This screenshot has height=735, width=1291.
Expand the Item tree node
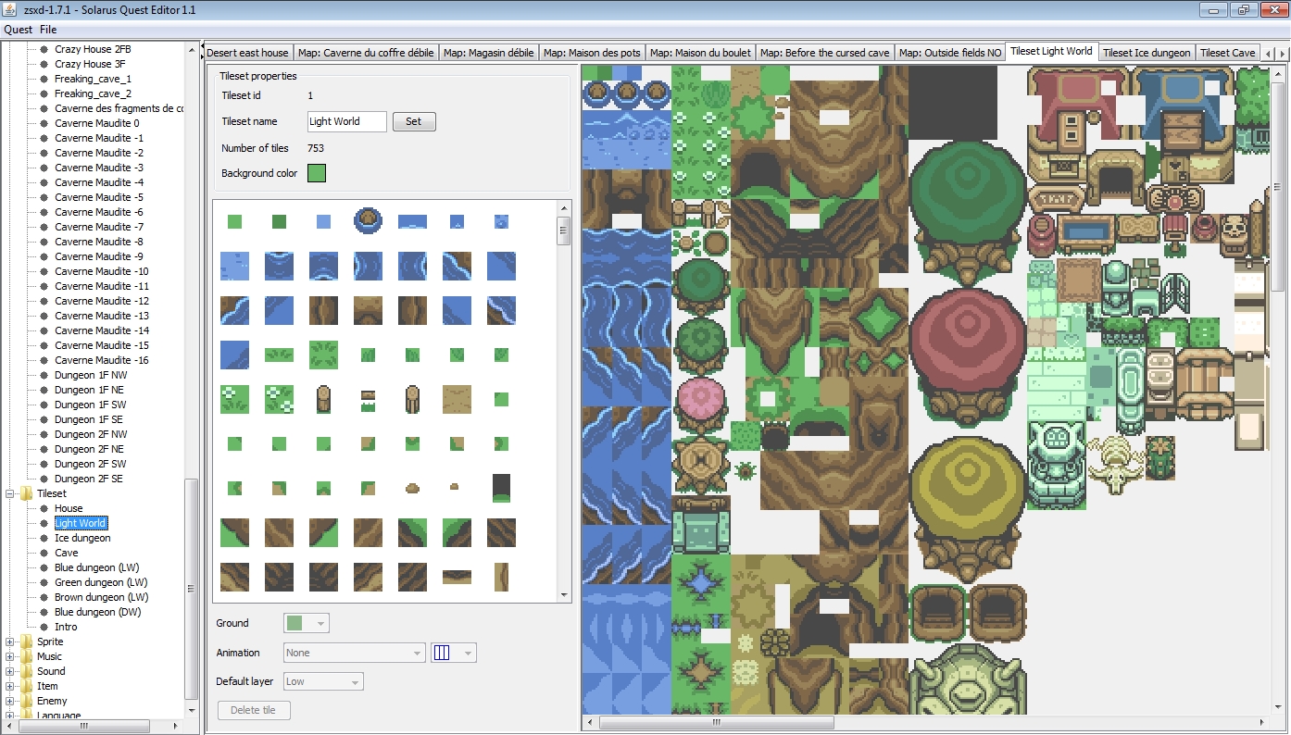10,686
